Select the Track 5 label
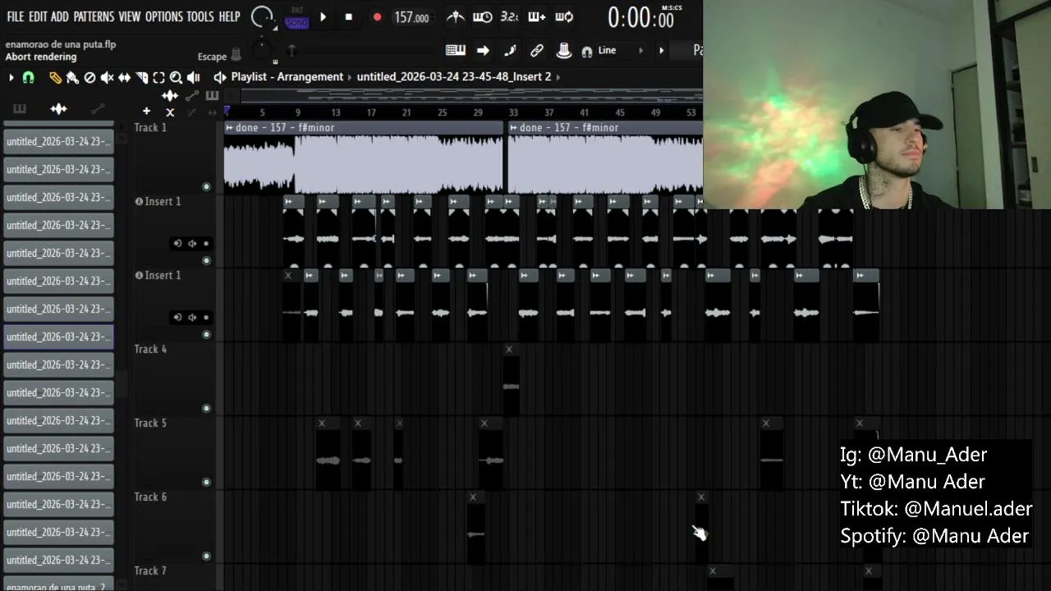The height and width of the screenshot is (591, 1051). [150, 423]
